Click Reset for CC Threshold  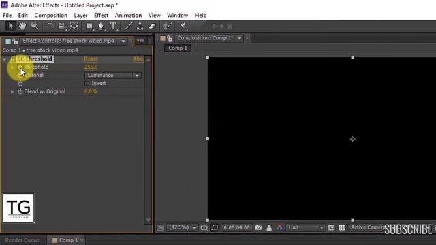click(x=91, y=59)
